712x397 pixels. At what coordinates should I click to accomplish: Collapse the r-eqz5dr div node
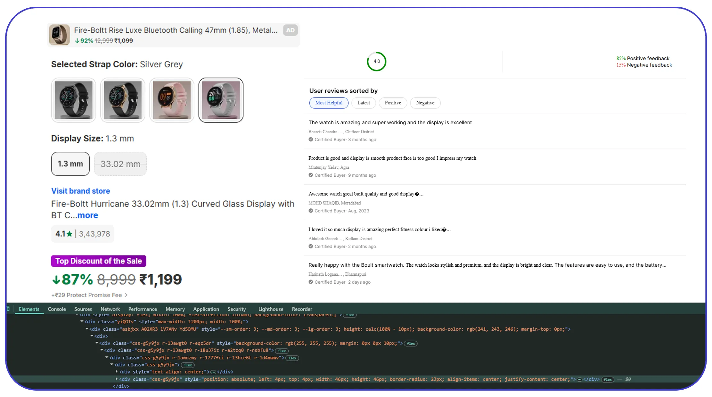(x=97, y=343)
